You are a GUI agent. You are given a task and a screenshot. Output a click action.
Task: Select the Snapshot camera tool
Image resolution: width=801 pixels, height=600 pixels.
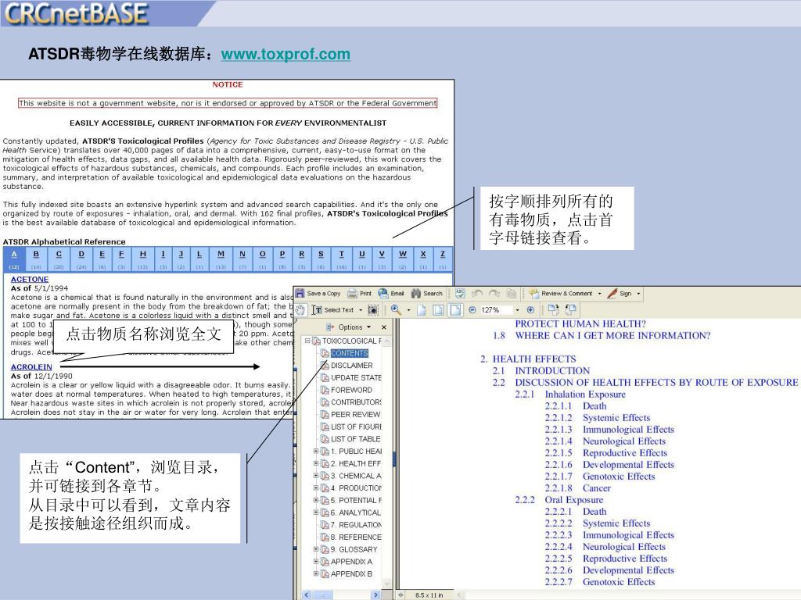[373, 309]
